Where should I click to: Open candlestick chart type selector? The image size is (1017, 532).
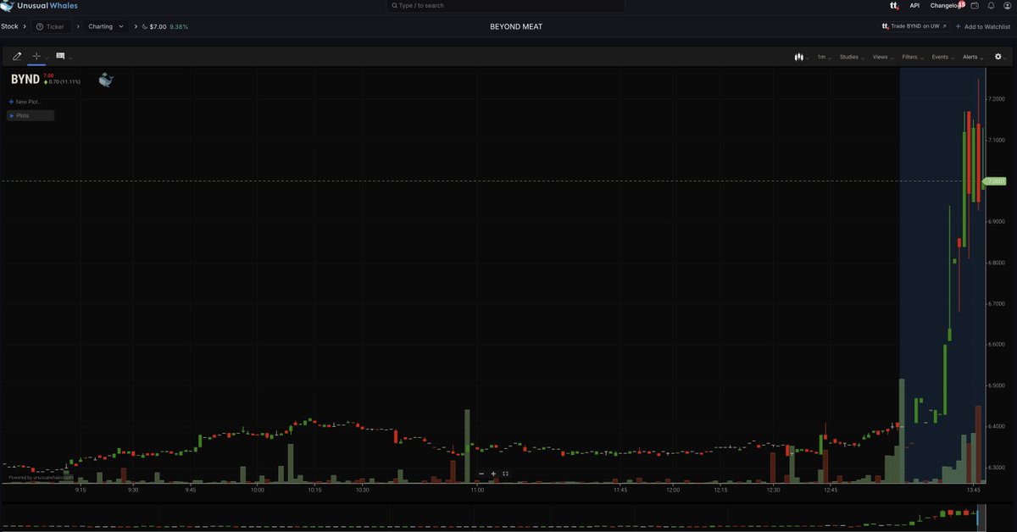pyautogui.click(x=801, y=57)
